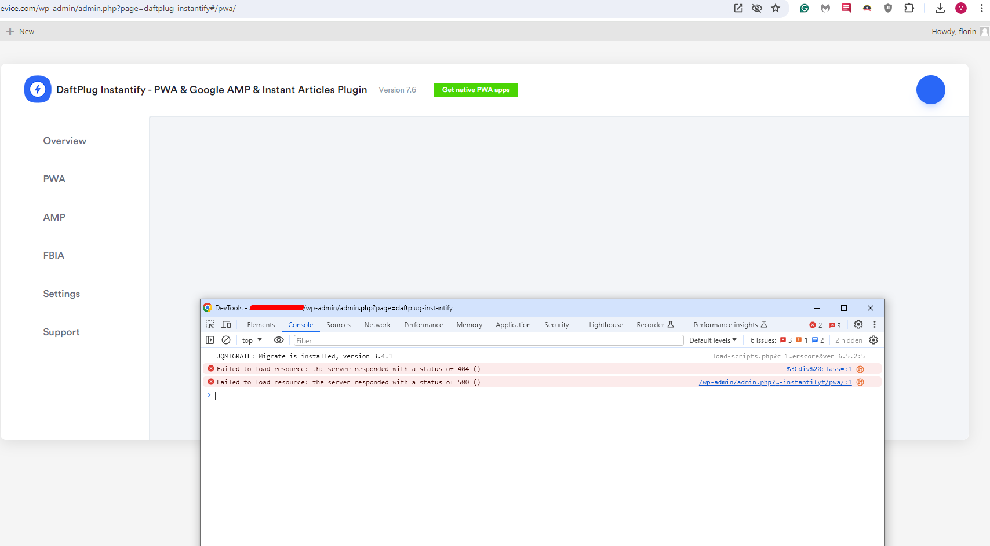Toggle the DevTools device toolbar
The height and width of the screenshot is (546, 990).
(227, 325)
